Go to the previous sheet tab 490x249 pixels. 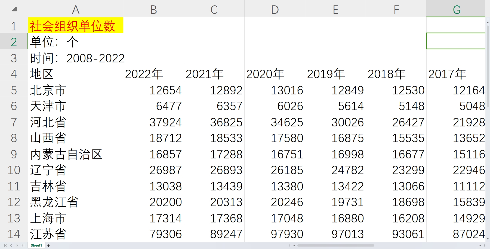pyautogui.click(x=11, y=245)
